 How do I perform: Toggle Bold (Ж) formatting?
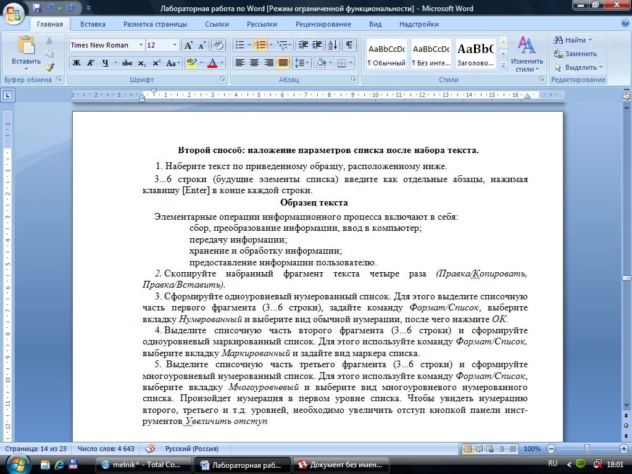[x=76, y=63]
